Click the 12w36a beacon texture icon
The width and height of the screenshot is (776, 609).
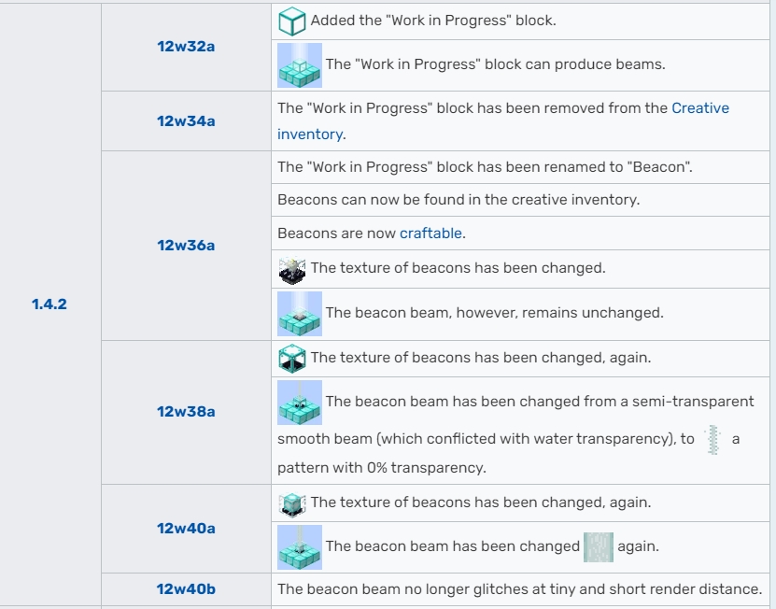[x=292, y=268]
